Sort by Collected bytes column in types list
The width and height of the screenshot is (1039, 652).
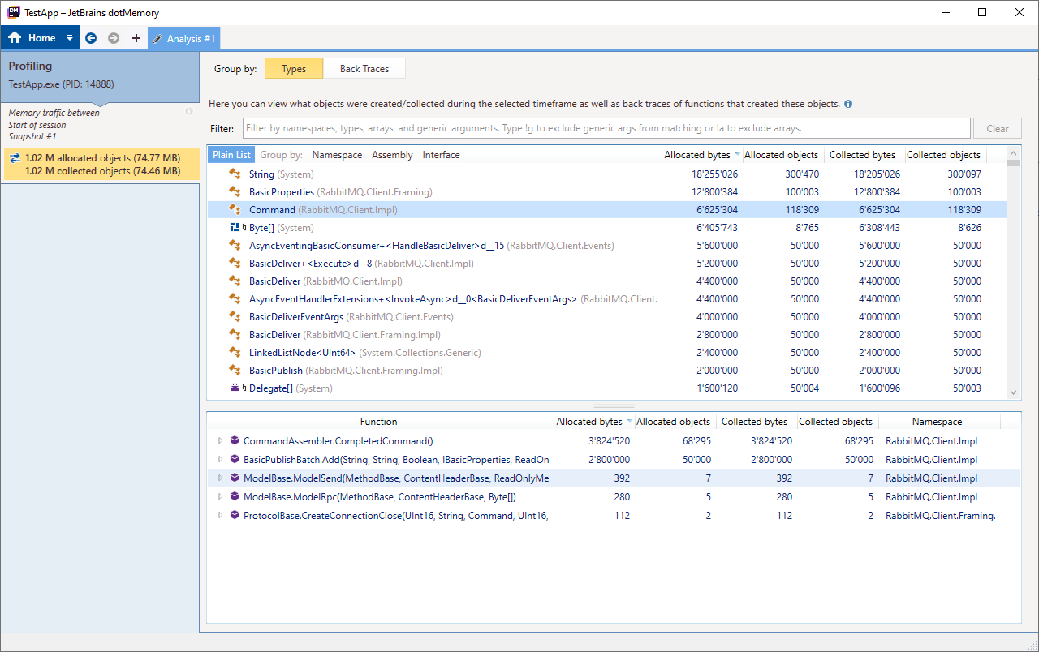click(x=862, y=155)
